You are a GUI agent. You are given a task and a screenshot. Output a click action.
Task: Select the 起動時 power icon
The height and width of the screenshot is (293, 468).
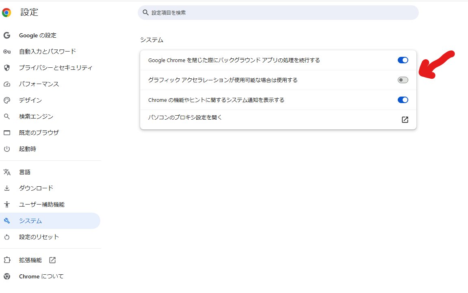pos(7,149)
